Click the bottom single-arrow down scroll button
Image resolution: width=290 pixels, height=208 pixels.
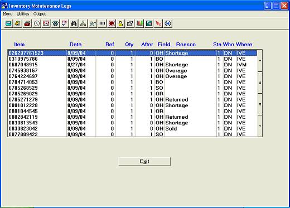[x=260, y=126]
